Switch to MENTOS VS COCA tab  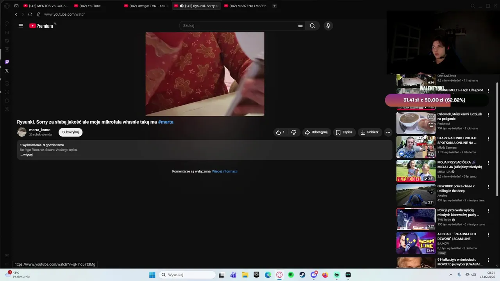pyautogui.click(x=45, y=6)
